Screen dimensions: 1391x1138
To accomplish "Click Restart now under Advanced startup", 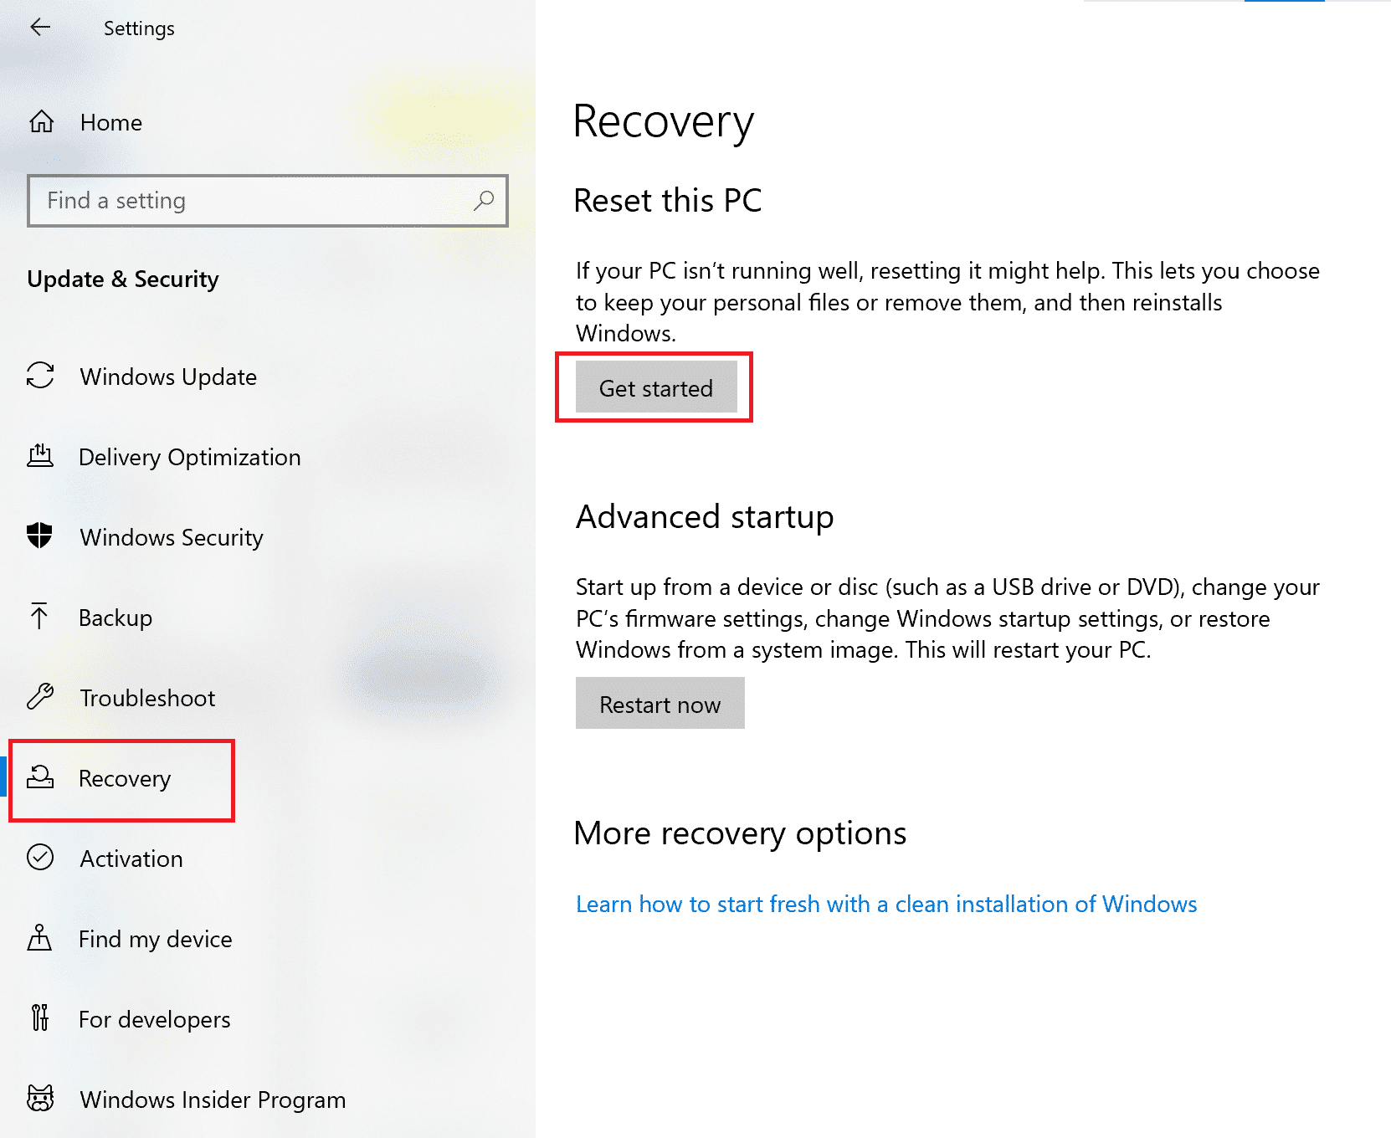I will coord(660,704).
